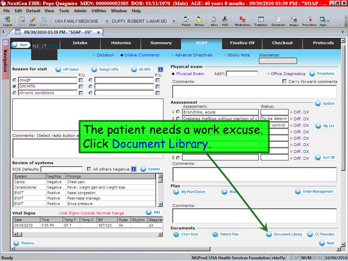
Task: Click the Logout toolbar icon
Action: 7,21
